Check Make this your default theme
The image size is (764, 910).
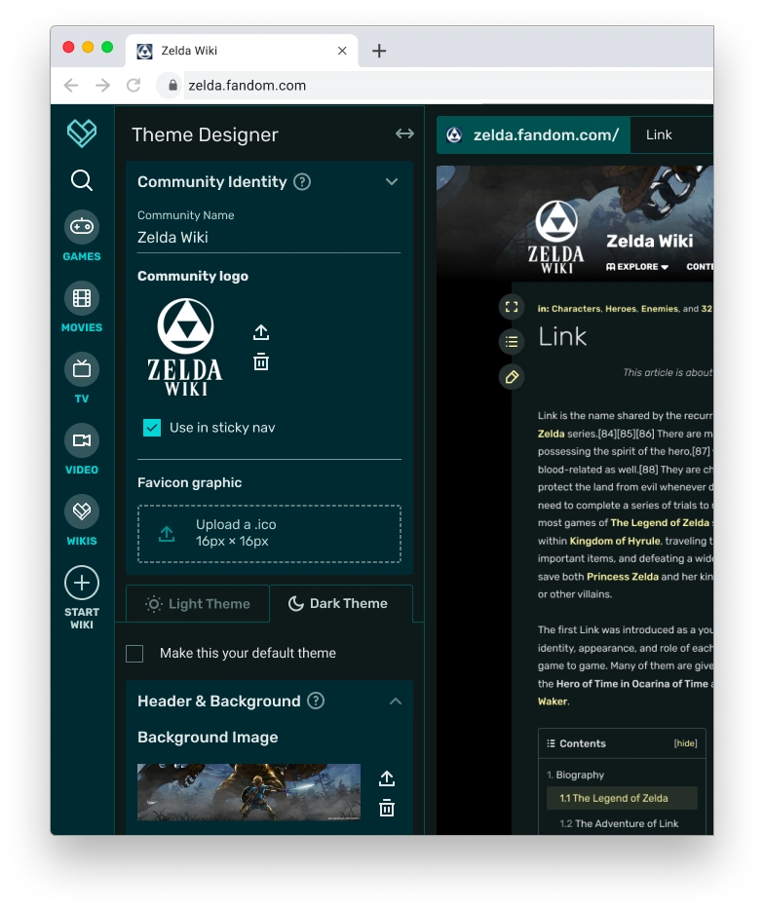point(134,654)
